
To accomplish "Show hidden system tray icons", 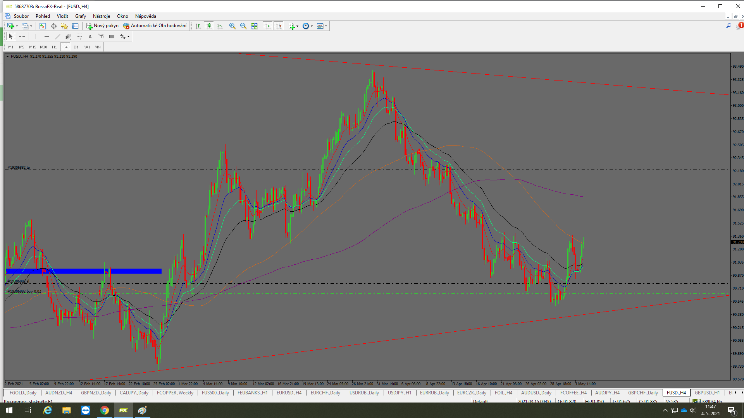I will point(665,410).
